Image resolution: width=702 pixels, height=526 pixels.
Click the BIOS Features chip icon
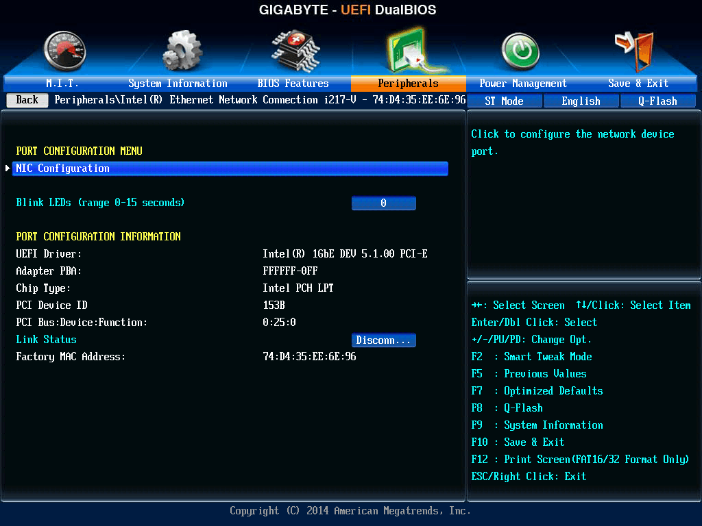[296, 51]
